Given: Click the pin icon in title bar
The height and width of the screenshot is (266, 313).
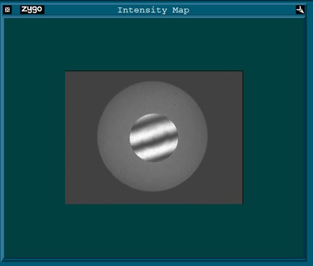Looking at the screenshot, I should click(300, 9).
